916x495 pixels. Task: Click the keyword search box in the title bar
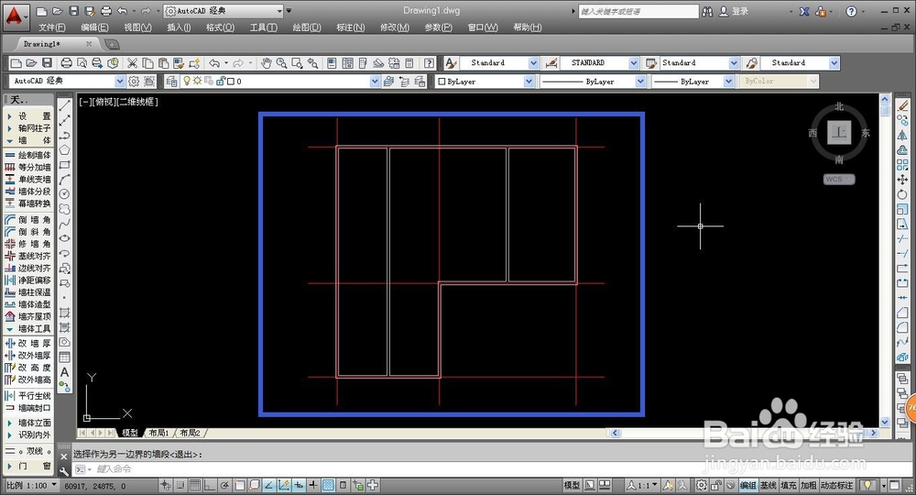(638, 11)
